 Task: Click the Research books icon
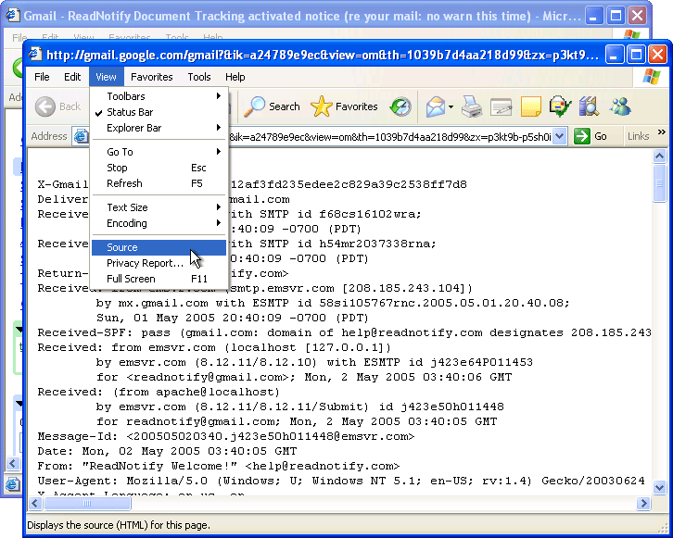(589, 107)
